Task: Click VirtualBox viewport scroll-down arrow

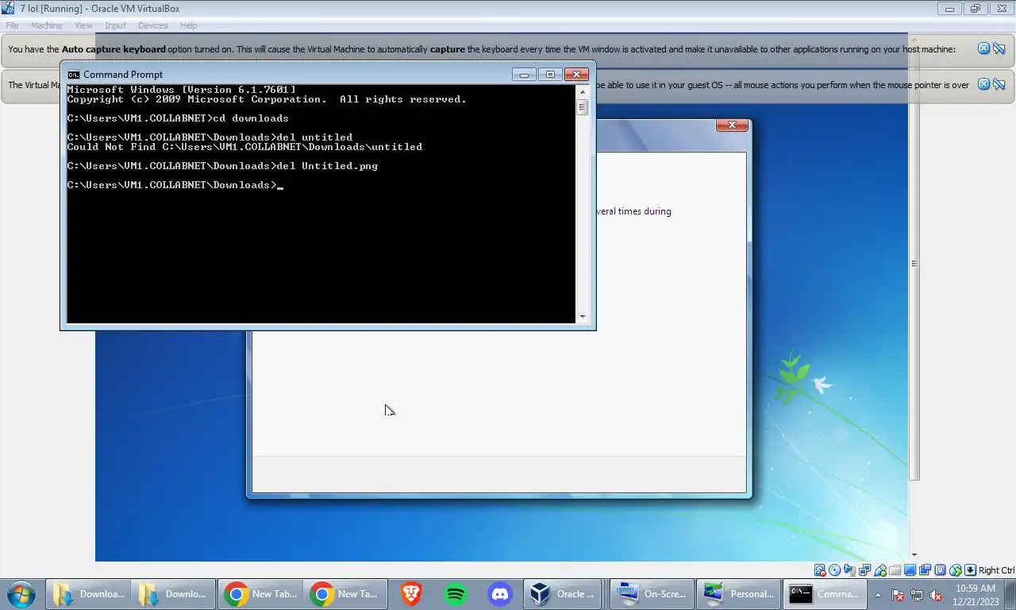Action: pos(914,555)
